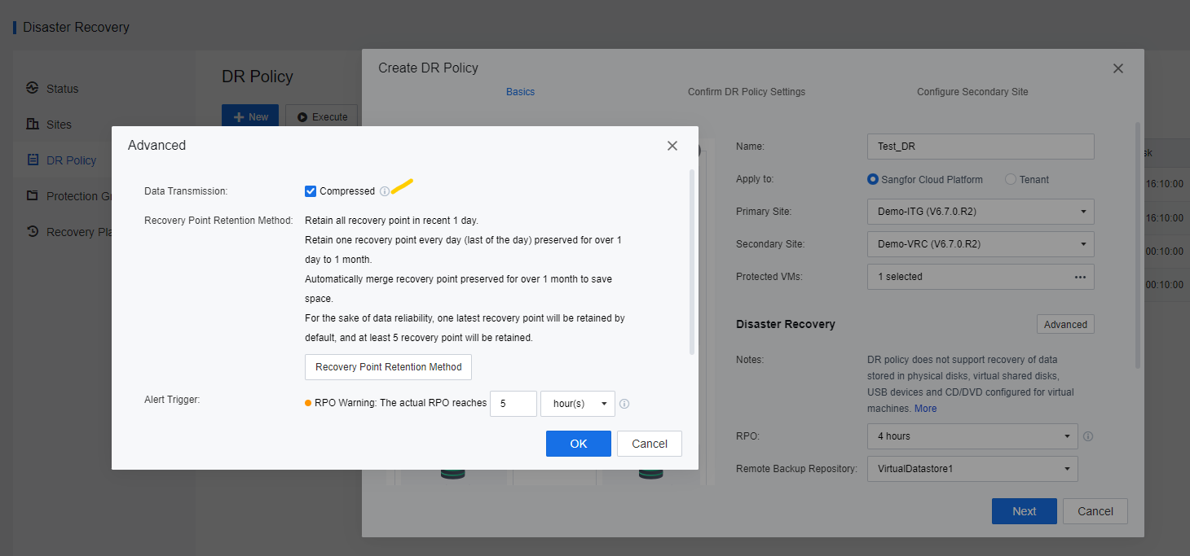Click the info icon next to RPO dropdown
Screen dimensions: 1190x556
point(1088,436)
